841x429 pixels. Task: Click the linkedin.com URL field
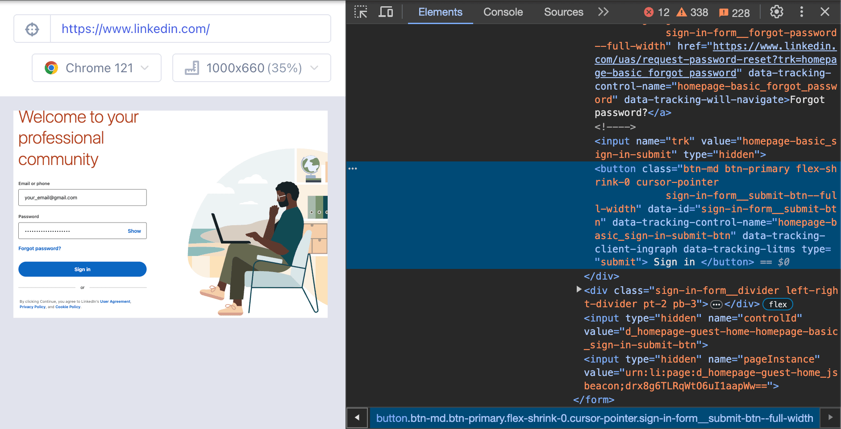point(191,29)
